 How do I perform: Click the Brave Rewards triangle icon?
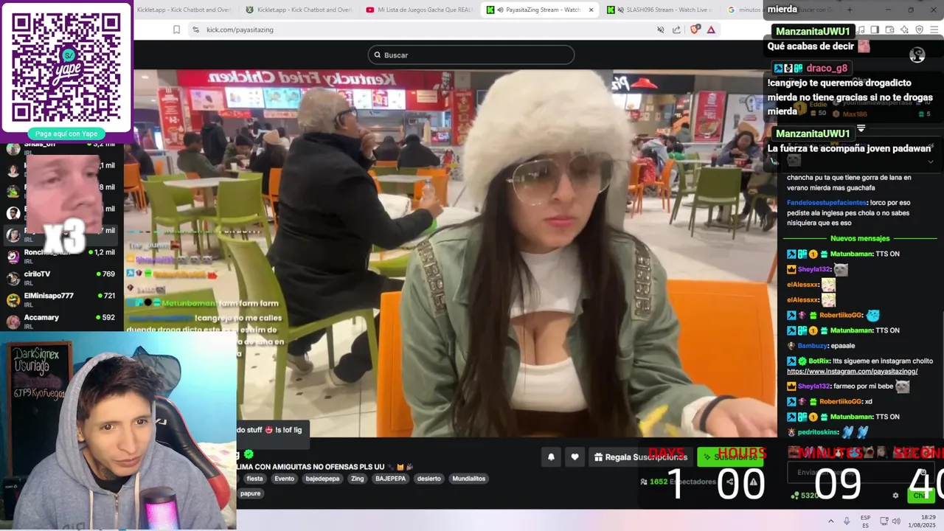[x=711, y=29]
